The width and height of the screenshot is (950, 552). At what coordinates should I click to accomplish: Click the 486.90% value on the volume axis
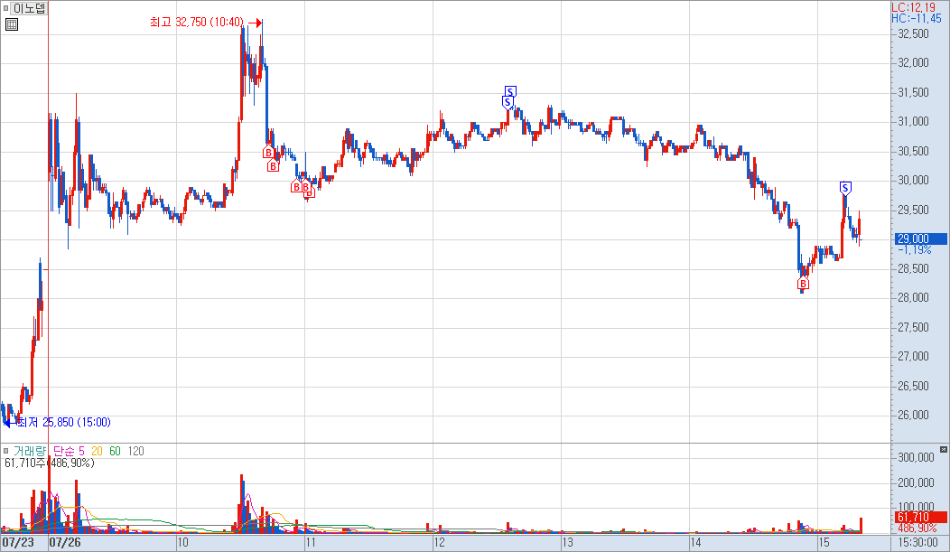(917, 529)
